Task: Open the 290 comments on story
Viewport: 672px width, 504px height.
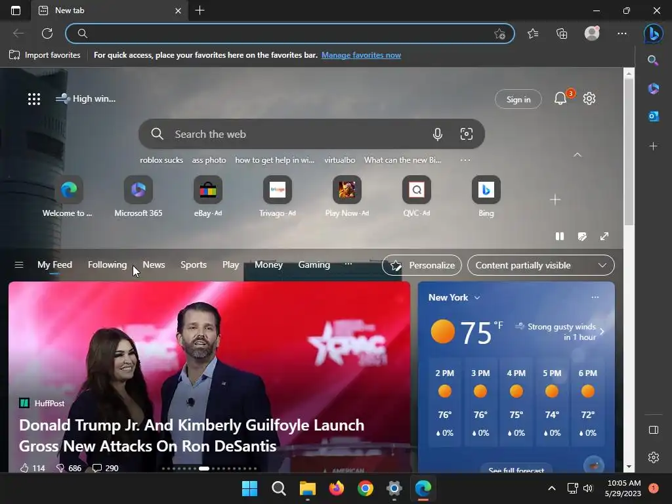Action: pyautogui.click(x=106, y=468)
